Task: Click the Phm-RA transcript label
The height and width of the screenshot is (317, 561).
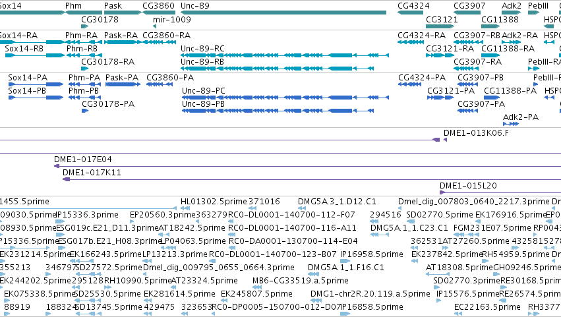Action: click(81, 36)
